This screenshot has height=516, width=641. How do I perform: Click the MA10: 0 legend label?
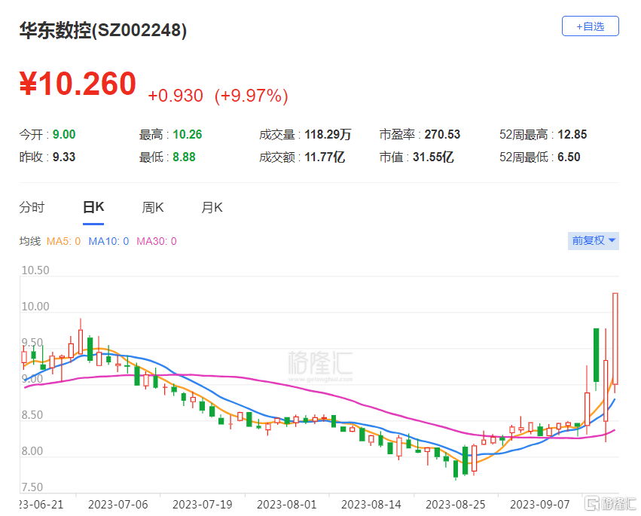point(108,241)
